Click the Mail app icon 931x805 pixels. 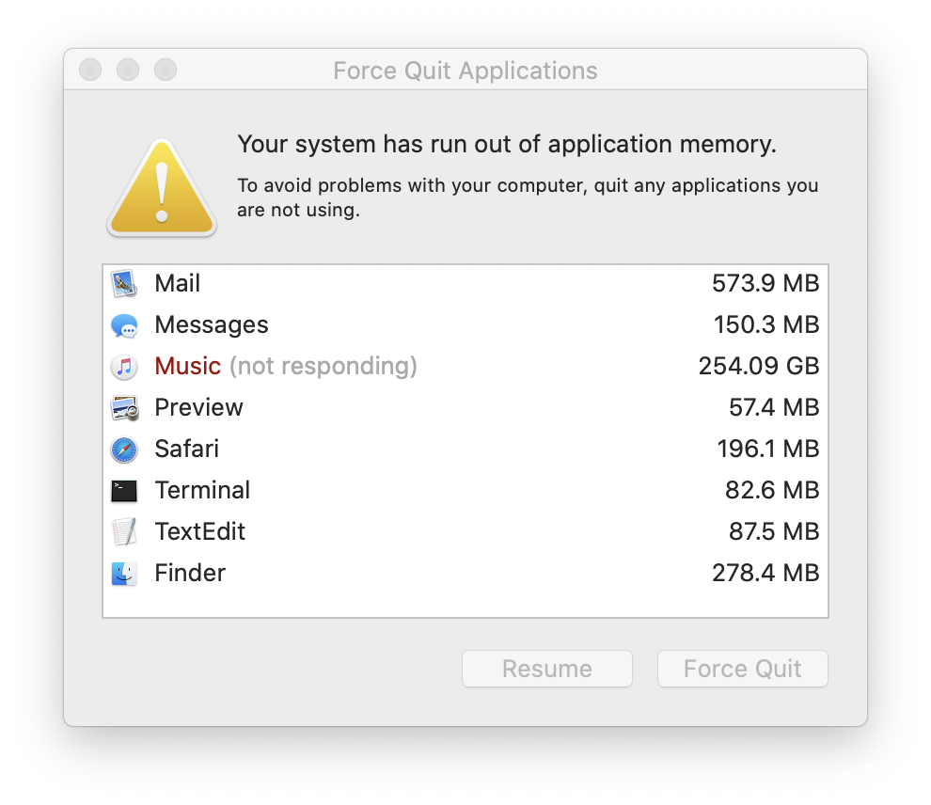(124, 284)
